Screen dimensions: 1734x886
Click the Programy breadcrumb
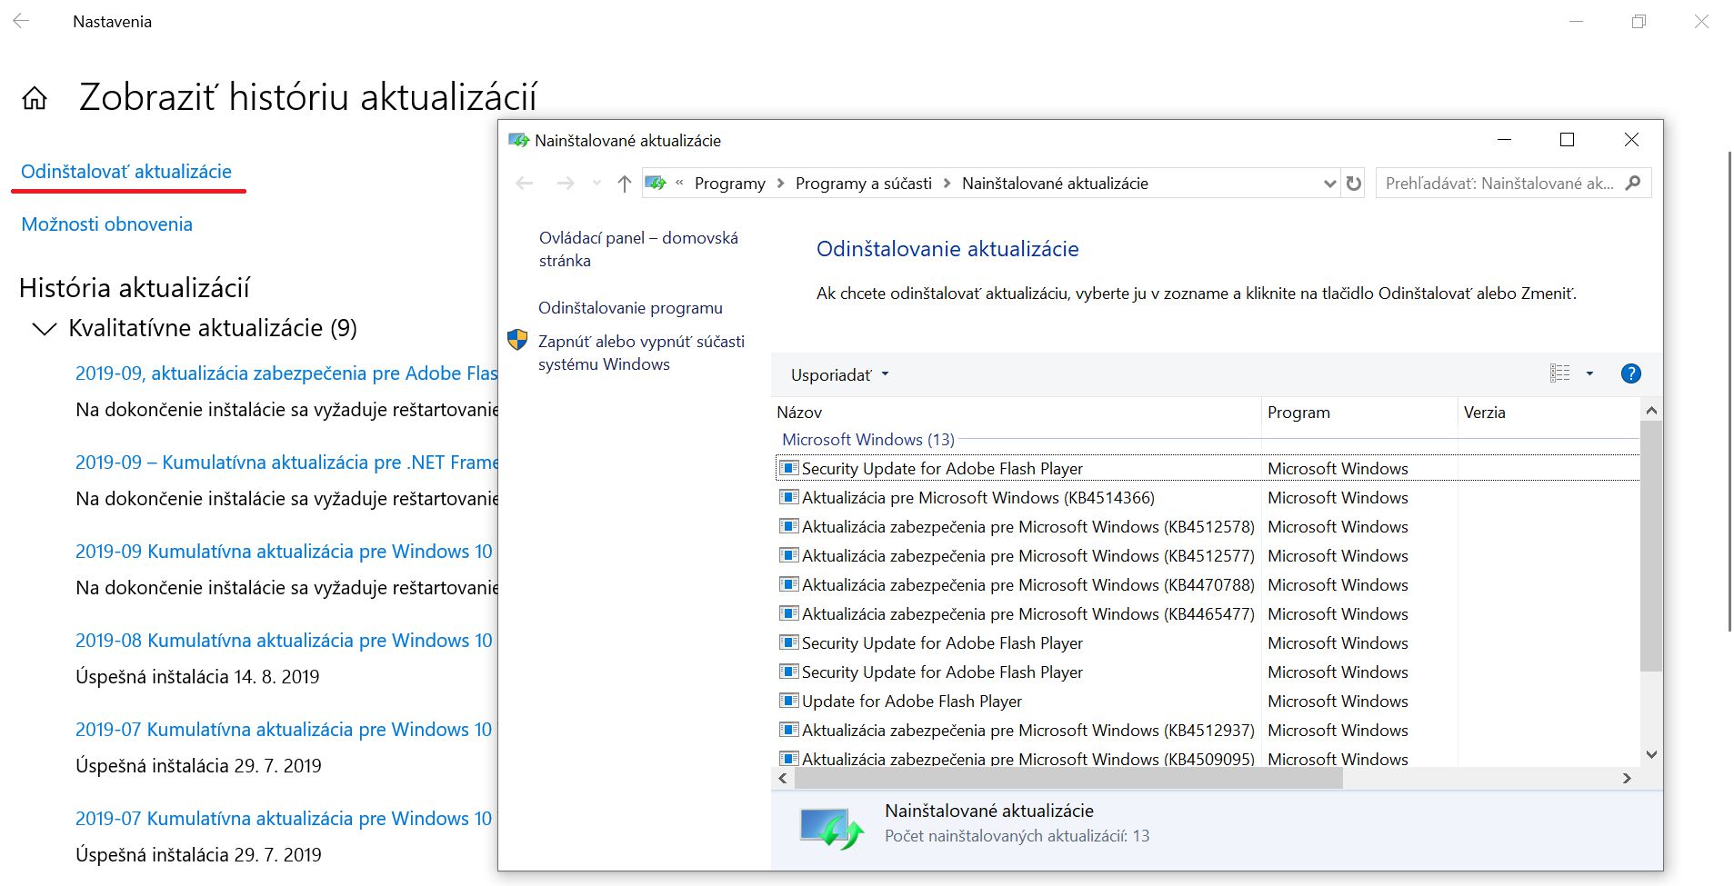pyautogui.click(x=729, y=184)
